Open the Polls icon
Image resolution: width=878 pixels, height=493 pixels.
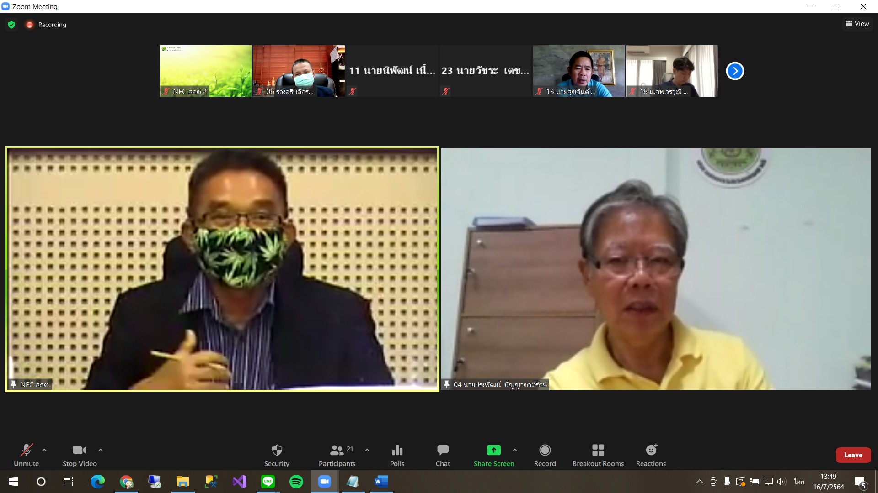397,455
